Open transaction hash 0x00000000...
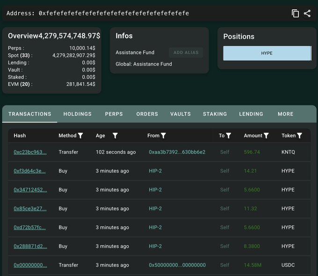Image resolution: width=318 pixels, height=276 pixels. (x=30, y=265)
